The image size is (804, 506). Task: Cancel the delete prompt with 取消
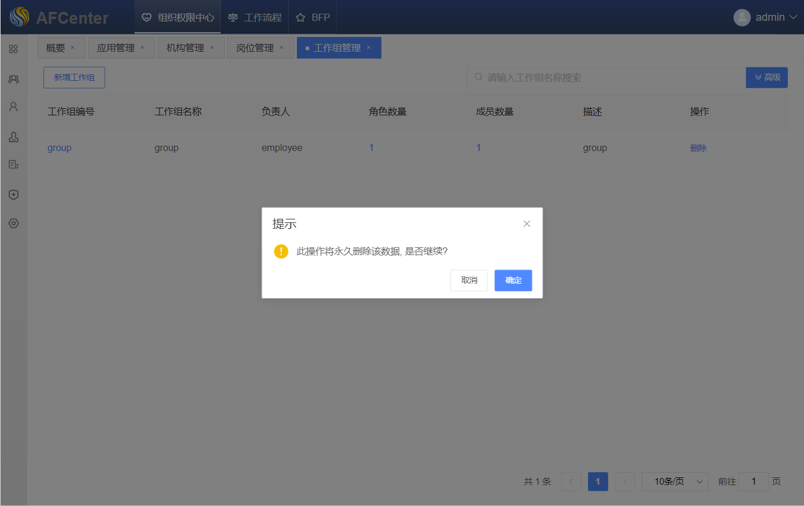(469, 281)
